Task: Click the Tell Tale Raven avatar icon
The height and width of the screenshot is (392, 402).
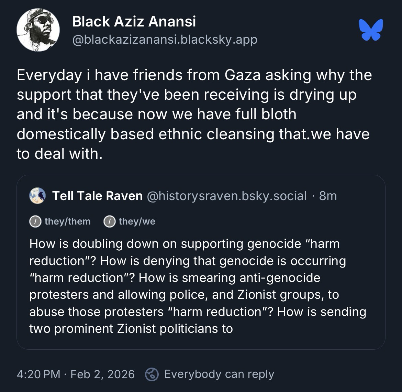Action: 37,196
